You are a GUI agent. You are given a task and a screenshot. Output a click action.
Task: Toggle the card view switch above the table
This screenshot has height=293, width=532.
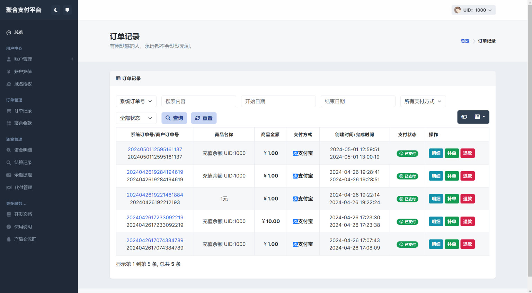[x=464, y=117]
